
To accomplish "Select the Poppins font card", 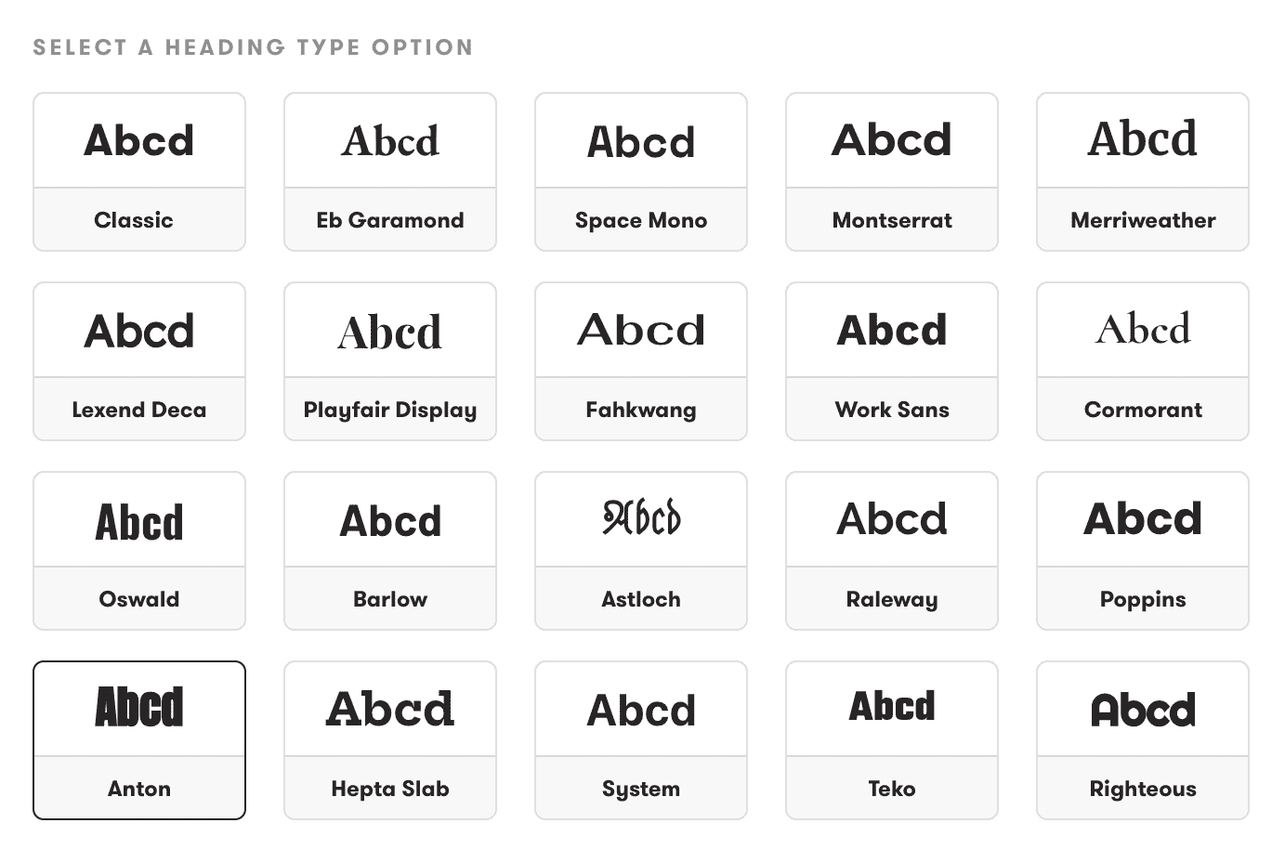I will coord(1142,551).
